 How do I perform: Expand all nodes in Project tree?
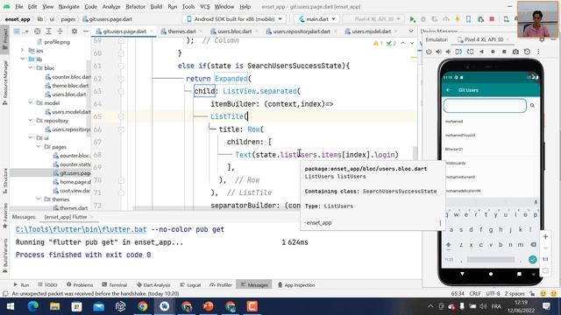coord(49,31)
